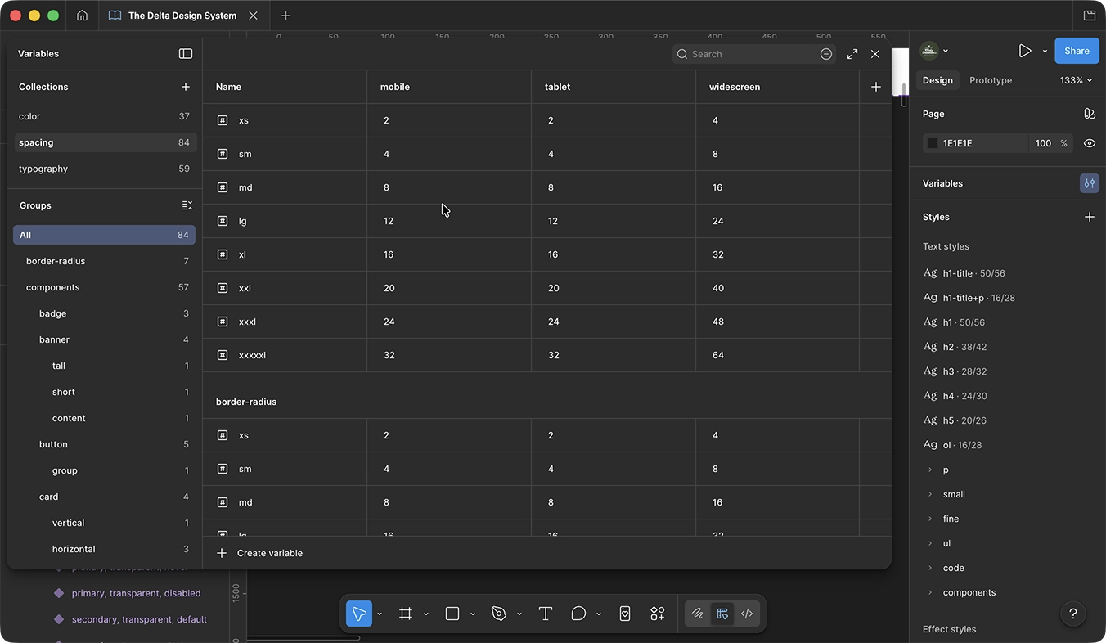Open the variables filter icon beside Search

point(825,53)
